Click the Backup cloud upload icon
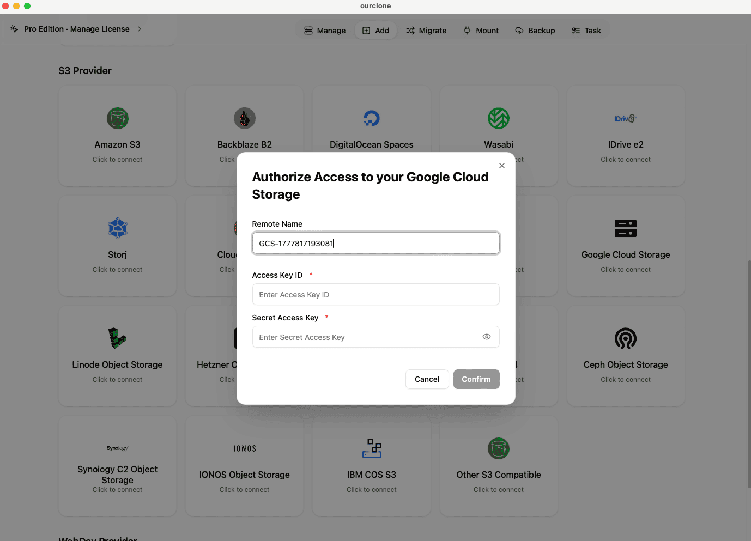The image size is (751, 541). 519,31
